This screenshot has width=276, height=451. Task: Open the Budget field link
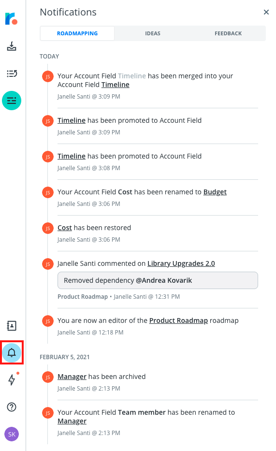[x=215, y=192]
